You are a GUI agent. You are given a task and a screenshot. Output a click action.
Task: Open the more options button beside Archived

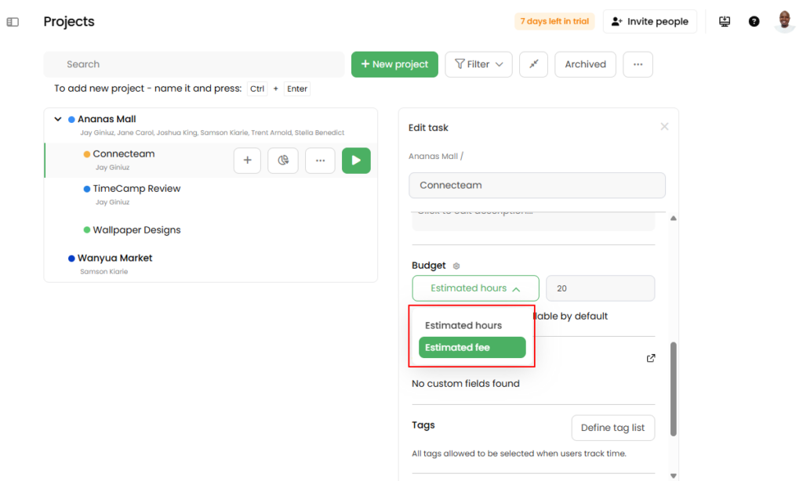tap(638, 64)
